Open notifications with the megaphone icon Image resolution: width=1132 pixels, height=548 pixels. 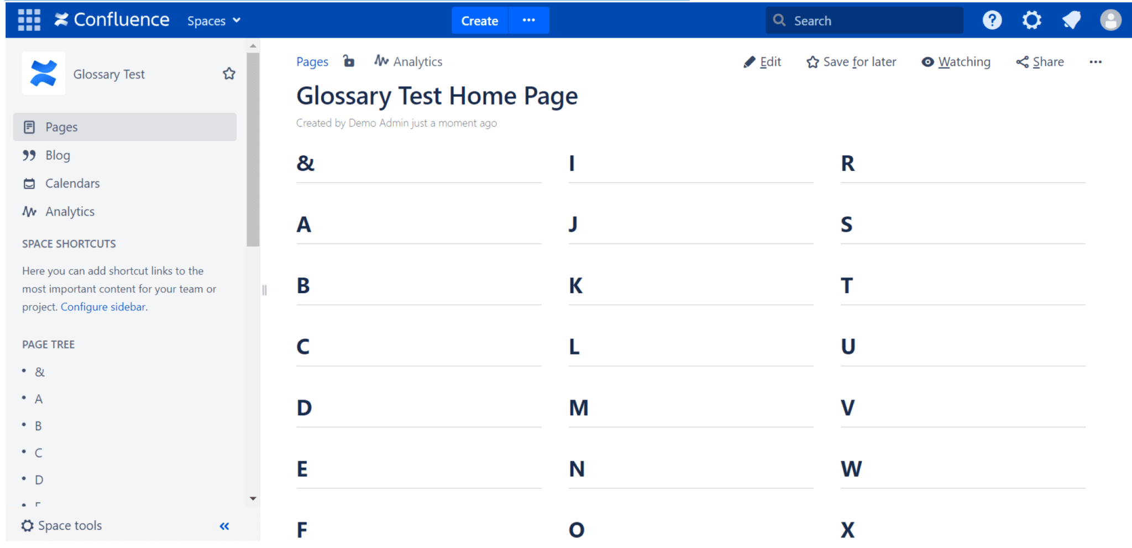click(1071, 20)
